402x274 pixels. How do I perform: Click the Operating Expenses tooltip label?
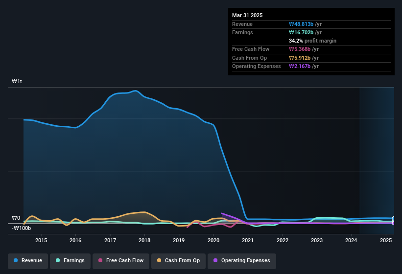point(257,67)
